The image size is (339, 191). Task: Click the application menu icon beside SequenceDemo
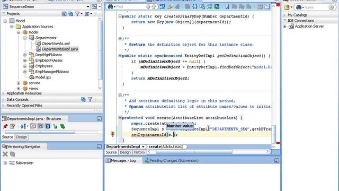pos(94,7)
